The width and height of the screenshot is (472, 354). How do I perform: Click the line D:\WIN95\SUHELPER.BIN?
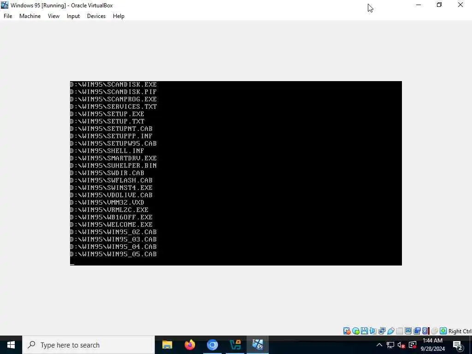[x=113, y=165]
